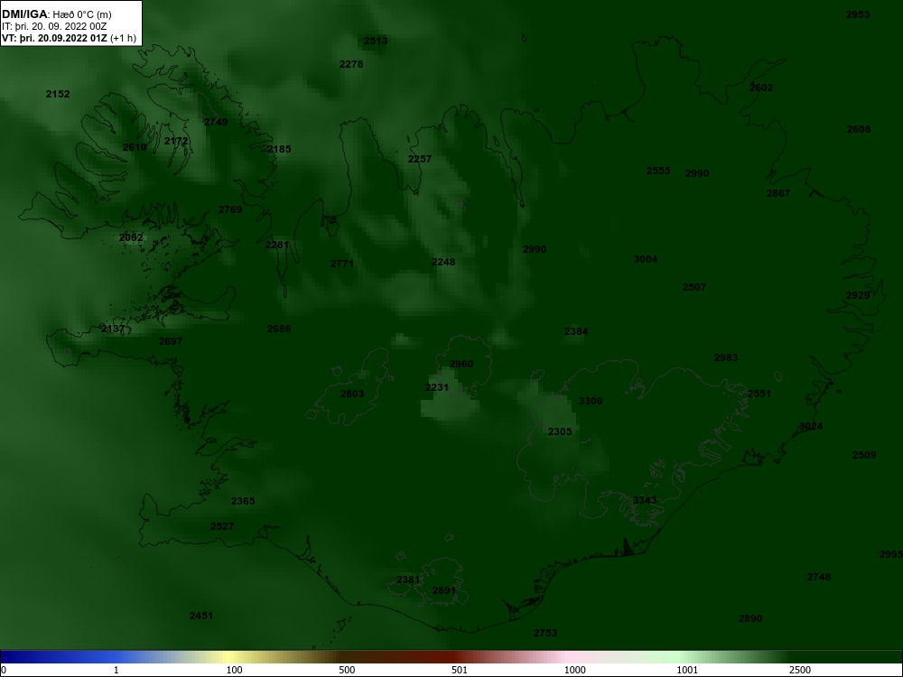903x677 pixels.
Task: Click the 2509 height value
Action: [x=864, y=455]
